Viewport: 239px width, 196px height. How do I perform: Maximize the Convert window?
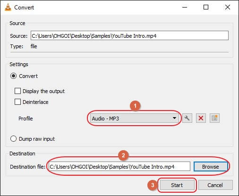pos(206,7)
